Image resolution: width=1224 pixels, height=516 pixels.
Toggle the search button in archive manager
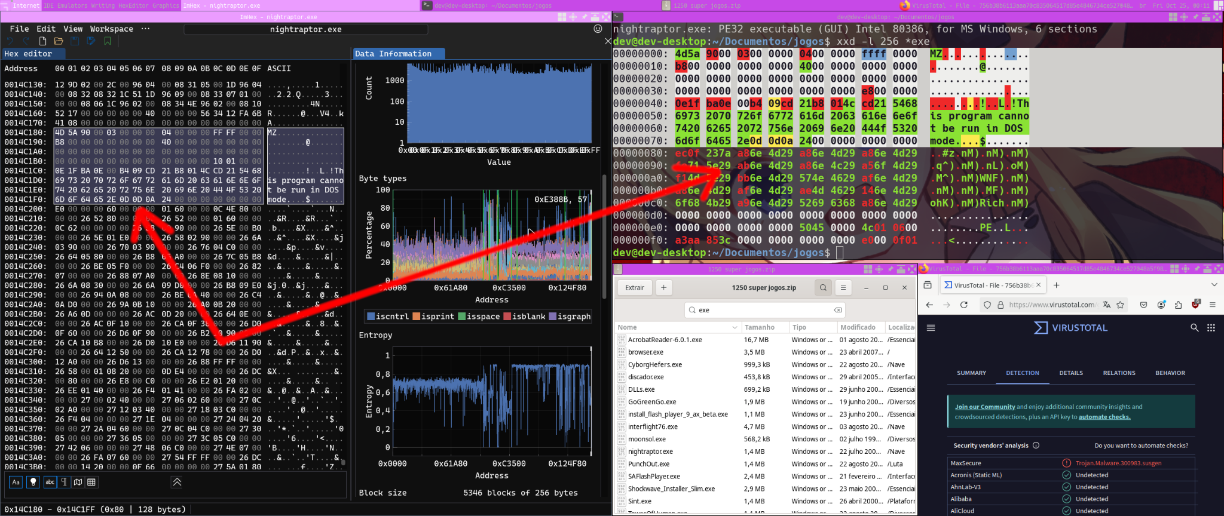(823, 287)
